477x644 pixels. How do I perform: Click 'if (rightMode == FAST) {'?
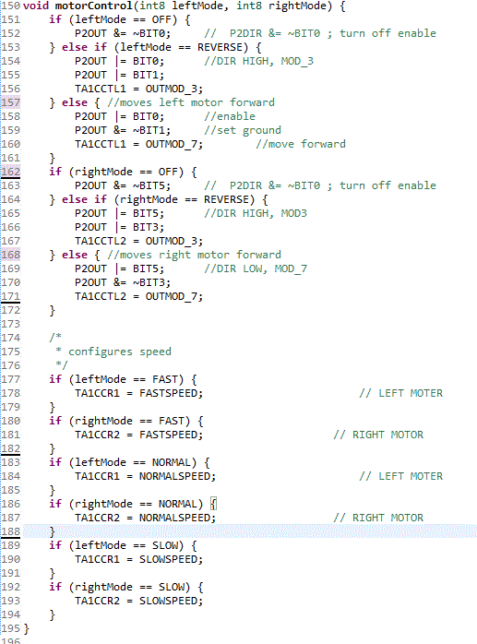[126, 421]
